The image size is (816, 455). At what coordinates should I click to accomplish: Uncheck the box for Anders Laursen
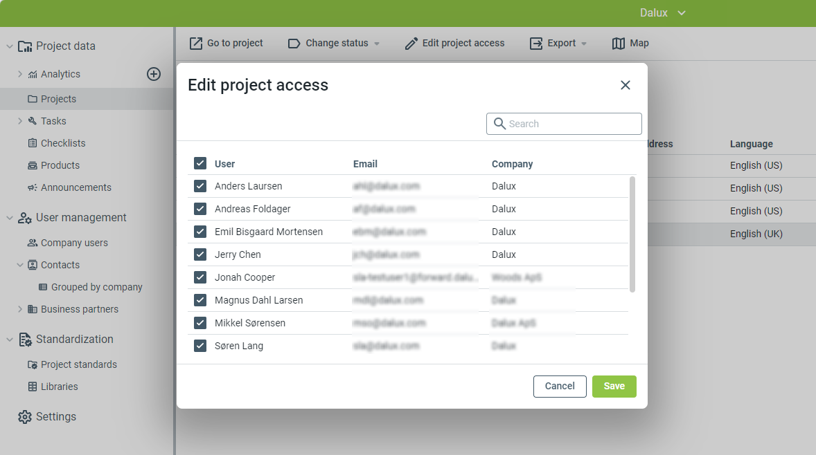200,186
